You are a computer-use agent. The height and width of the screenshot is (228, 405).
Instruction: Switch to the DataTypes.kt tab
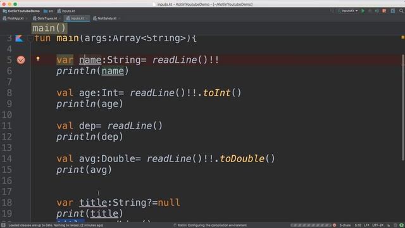click(x=47, y=18)
